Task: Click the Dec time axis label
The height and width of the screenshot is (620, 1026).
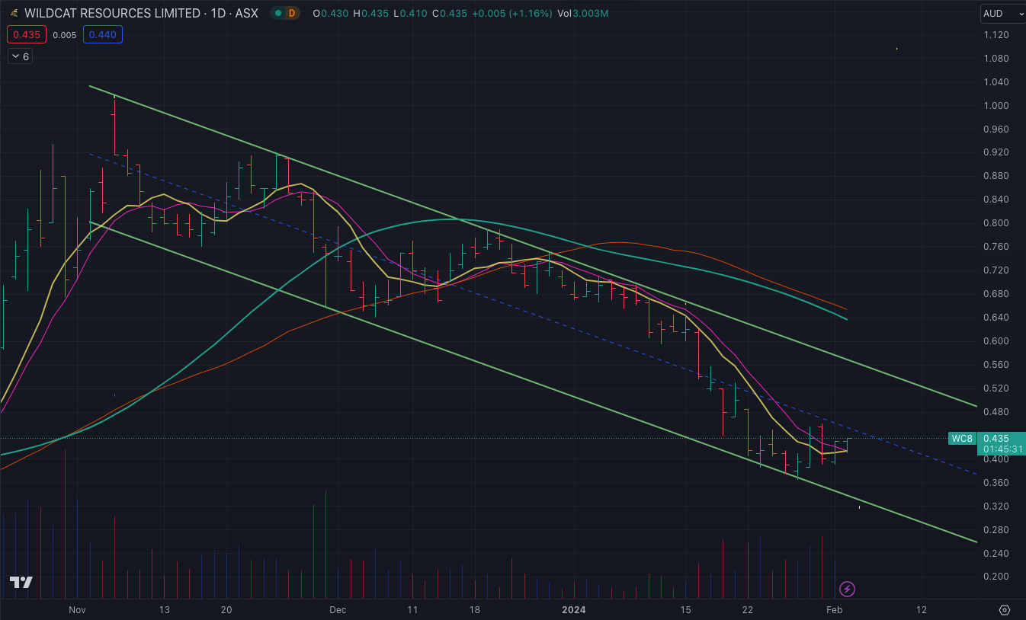Action: coord(338,610)
